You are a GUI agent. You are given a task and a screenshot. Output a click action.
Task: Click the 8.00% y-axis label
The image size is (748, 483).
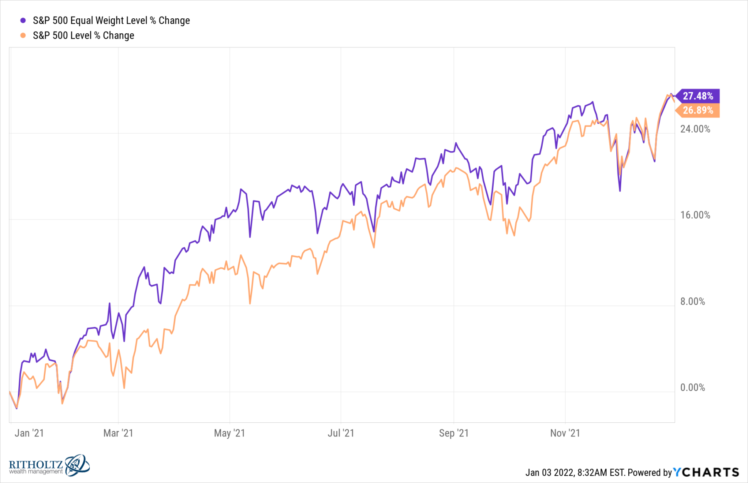[693, 301]
